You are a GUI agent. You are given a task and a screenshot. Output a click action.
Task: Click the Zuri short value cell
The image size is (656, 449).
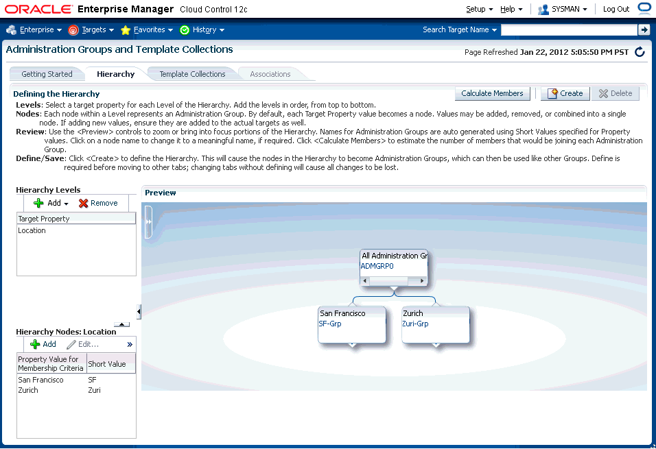click(95, 390)
